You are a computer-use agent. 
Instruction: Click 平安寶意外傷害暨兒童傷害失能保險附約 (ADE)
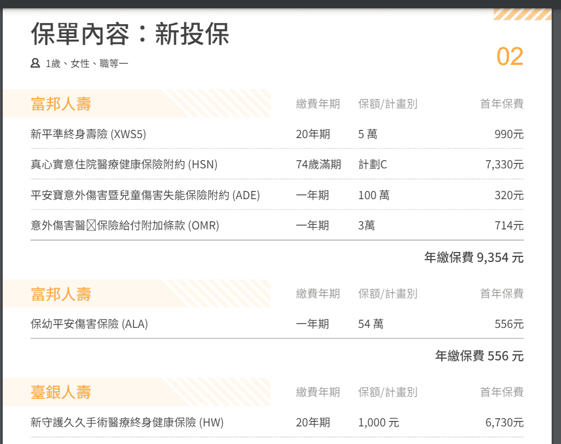[145, 195]
